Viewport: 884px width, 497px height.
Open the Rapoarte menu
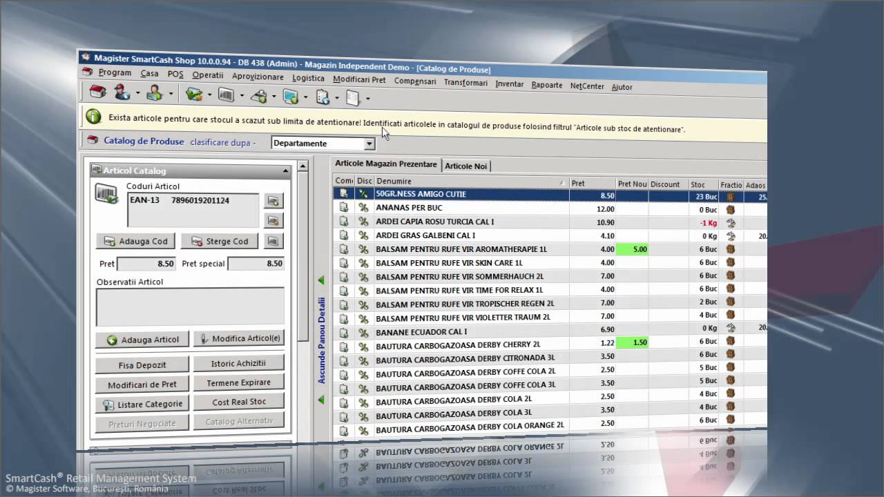(x=547, y=85)
